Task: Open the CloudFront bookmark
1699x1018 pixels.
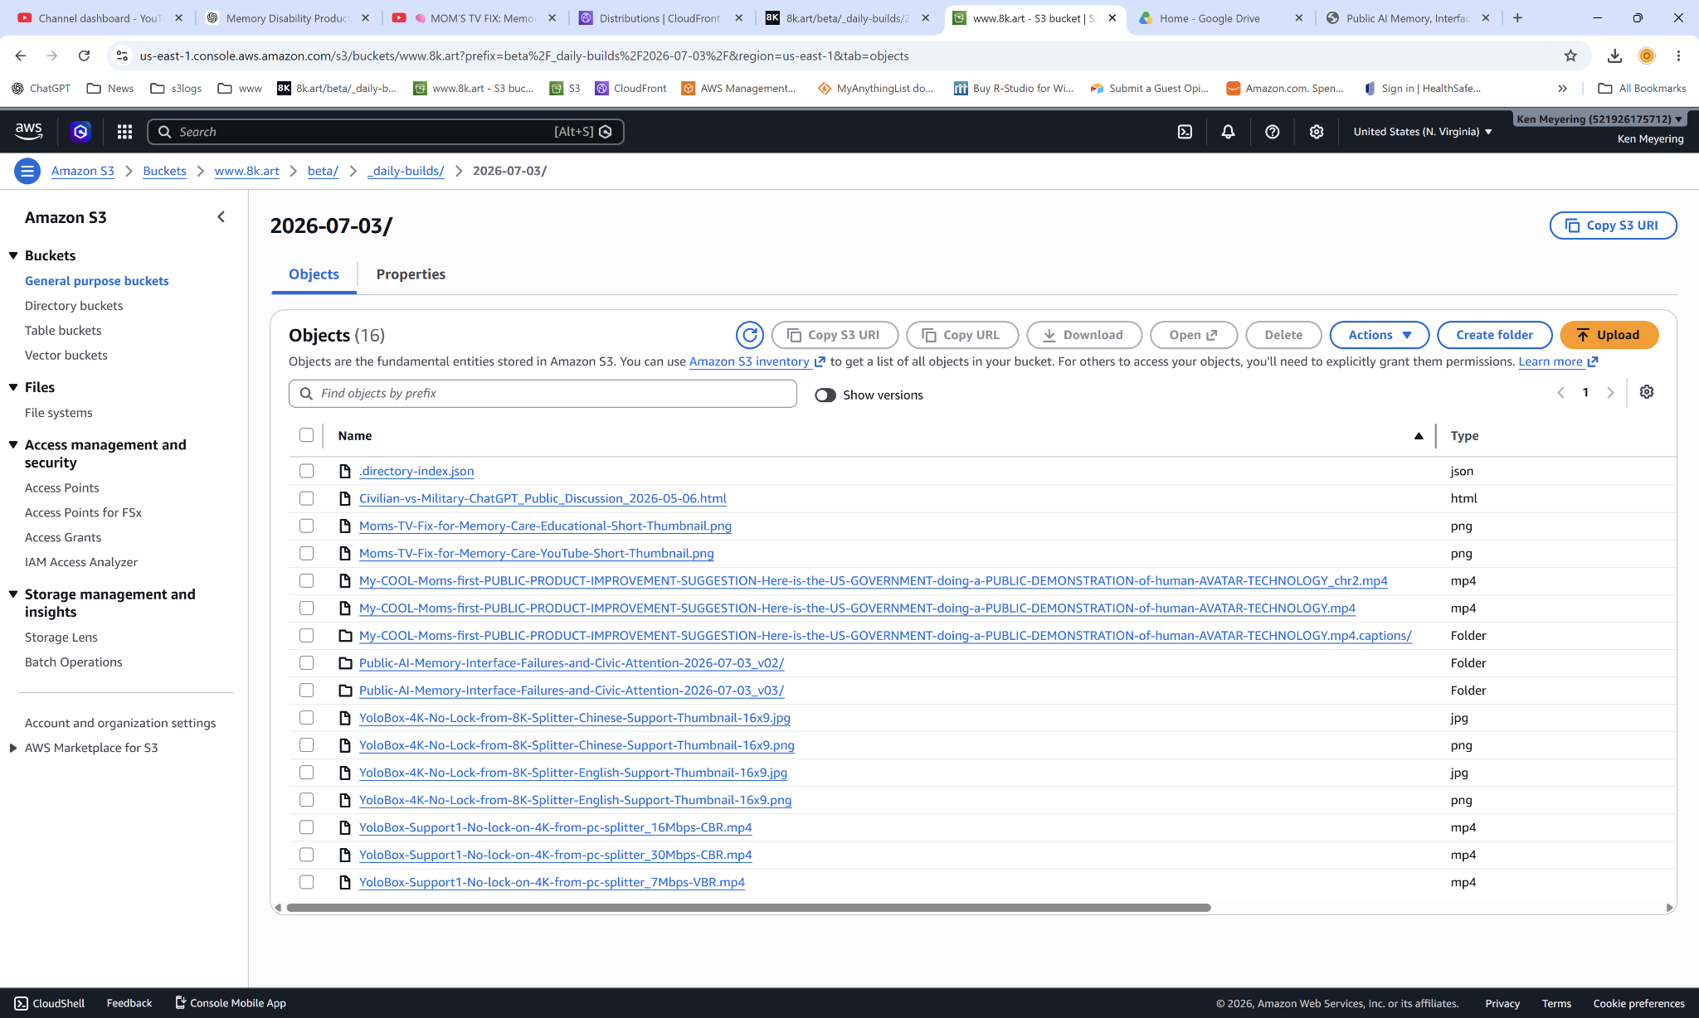Action: (630, 88)
